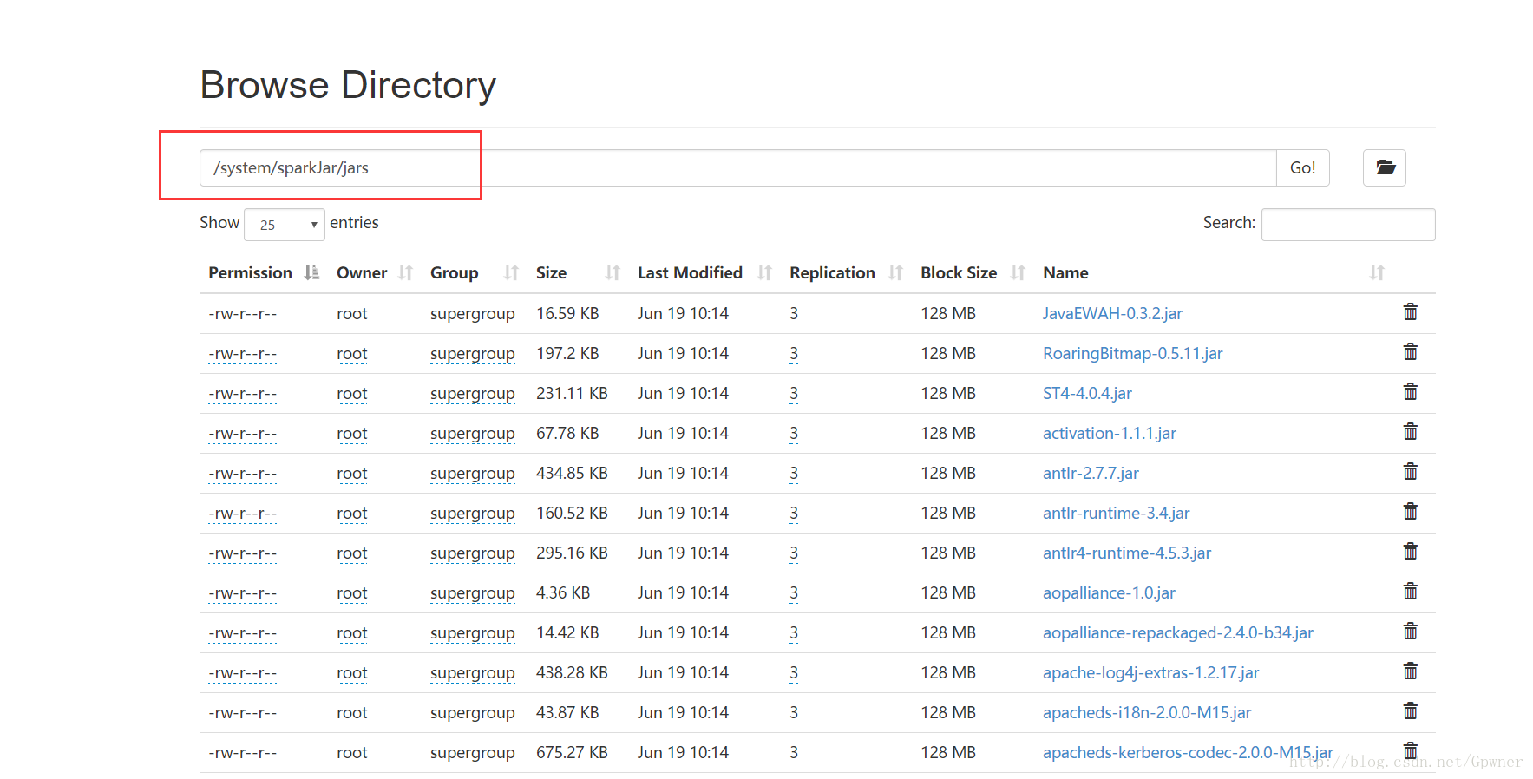Click permission -rw-r--r-- of JavaEWAH-0.3.2.jar row

click(x=243, y=314)
